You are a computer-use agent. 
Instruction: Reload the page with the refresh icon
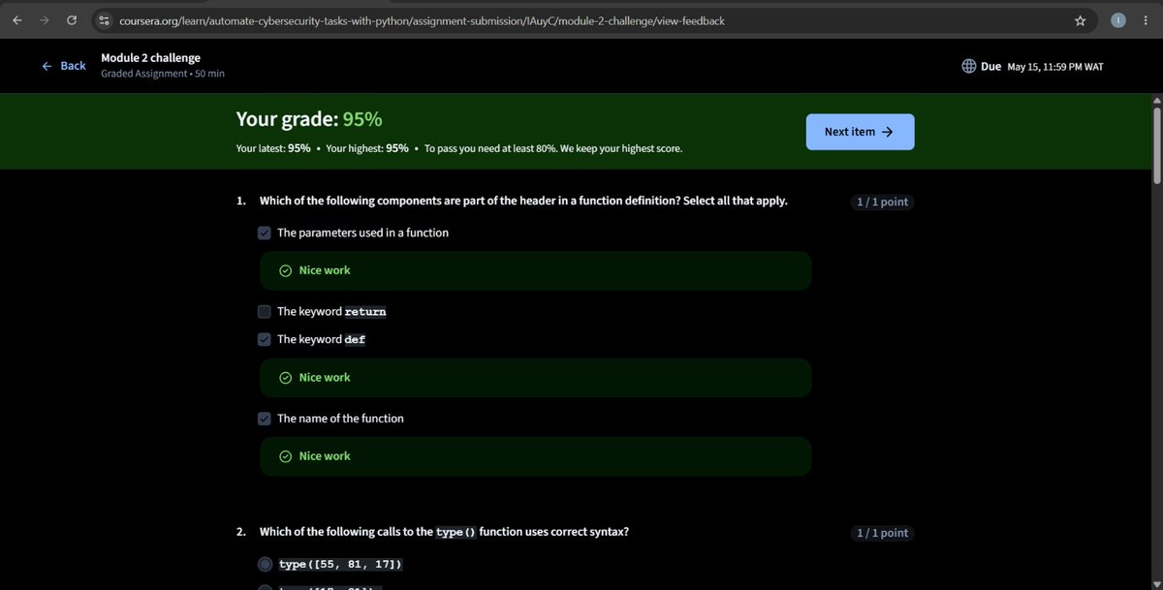(x=72, y=20)
